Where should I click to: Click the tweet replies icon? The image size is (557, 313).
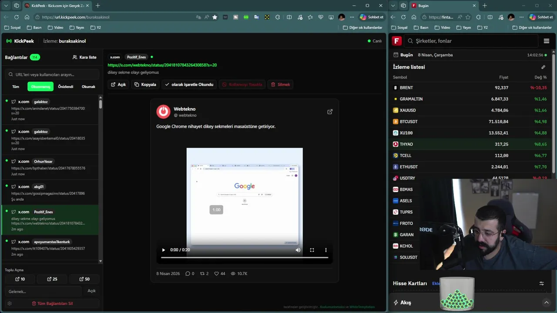coord(188,273)
